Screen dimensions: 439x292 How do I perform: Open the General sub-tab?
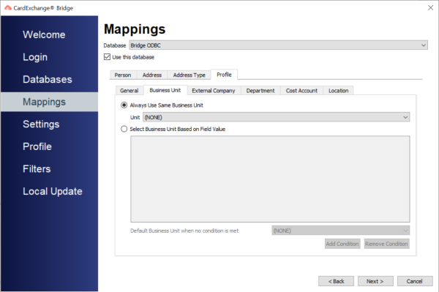pyautogui.click(x=129, y=91)
